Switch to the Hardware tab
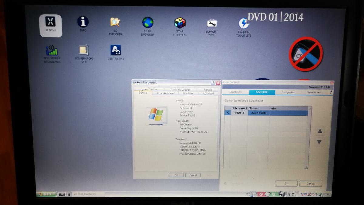 (188, 93)
